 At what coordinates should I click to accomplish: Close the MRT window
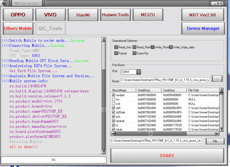[x=221, y=3]
